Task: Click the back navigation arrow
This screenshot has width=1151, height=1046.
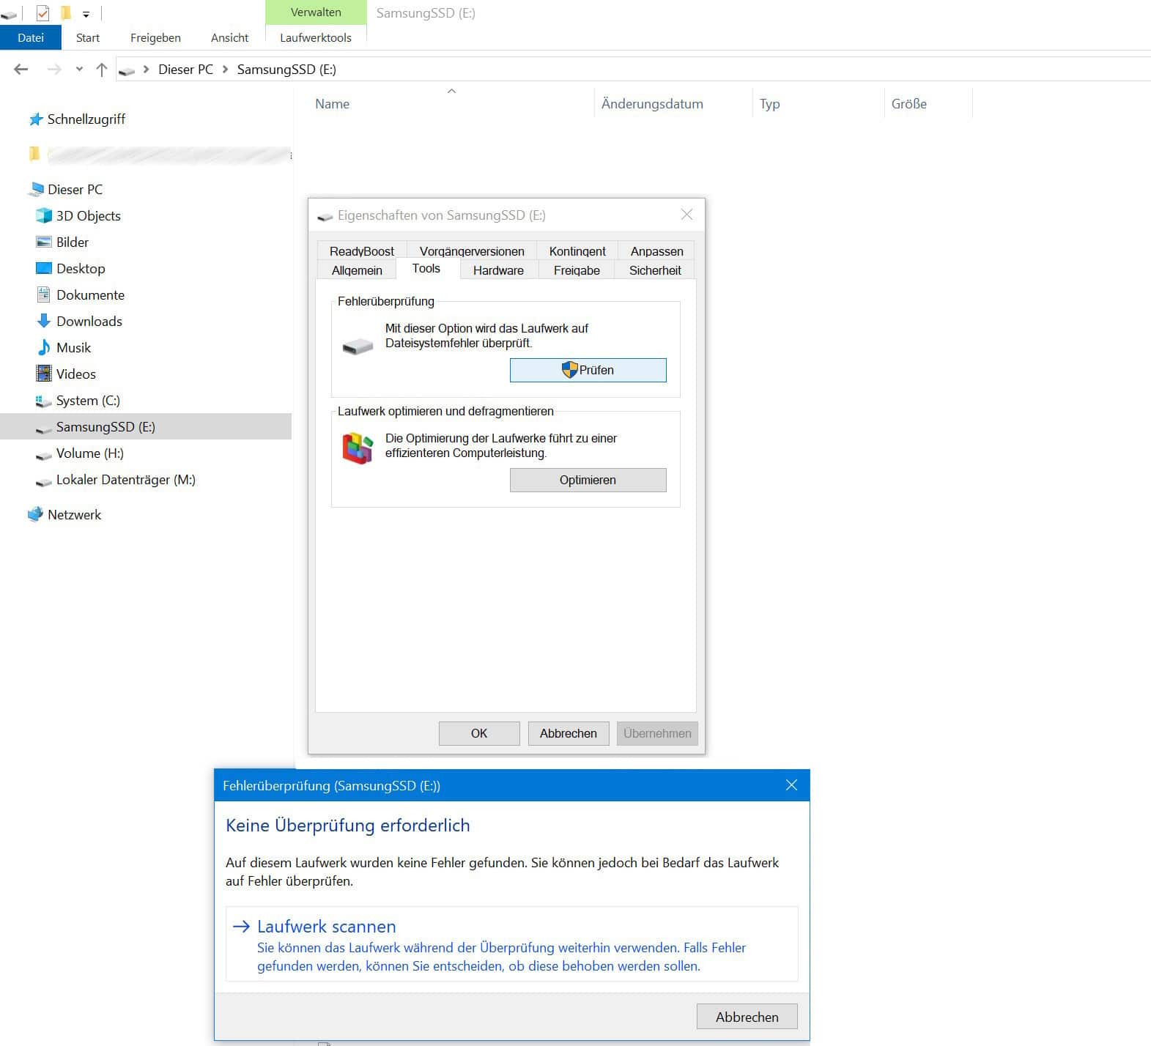Action: pos(21,70)
